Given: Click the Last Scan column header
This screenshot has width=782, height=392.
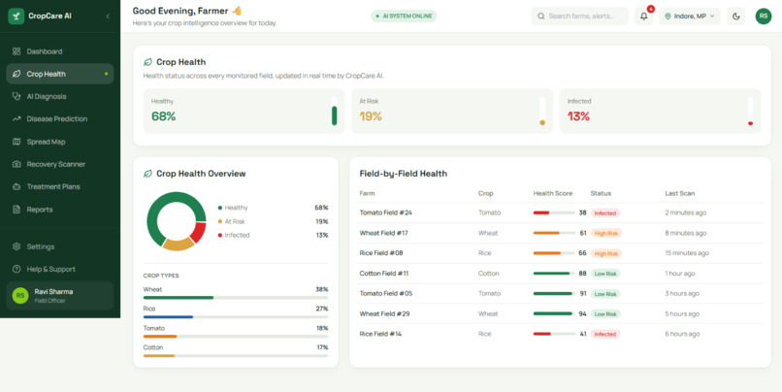Looking at the screenshot, I should tap(679, 193).
